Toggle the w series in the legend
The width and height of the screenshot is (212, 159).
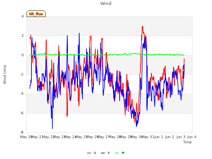(120, 153)
